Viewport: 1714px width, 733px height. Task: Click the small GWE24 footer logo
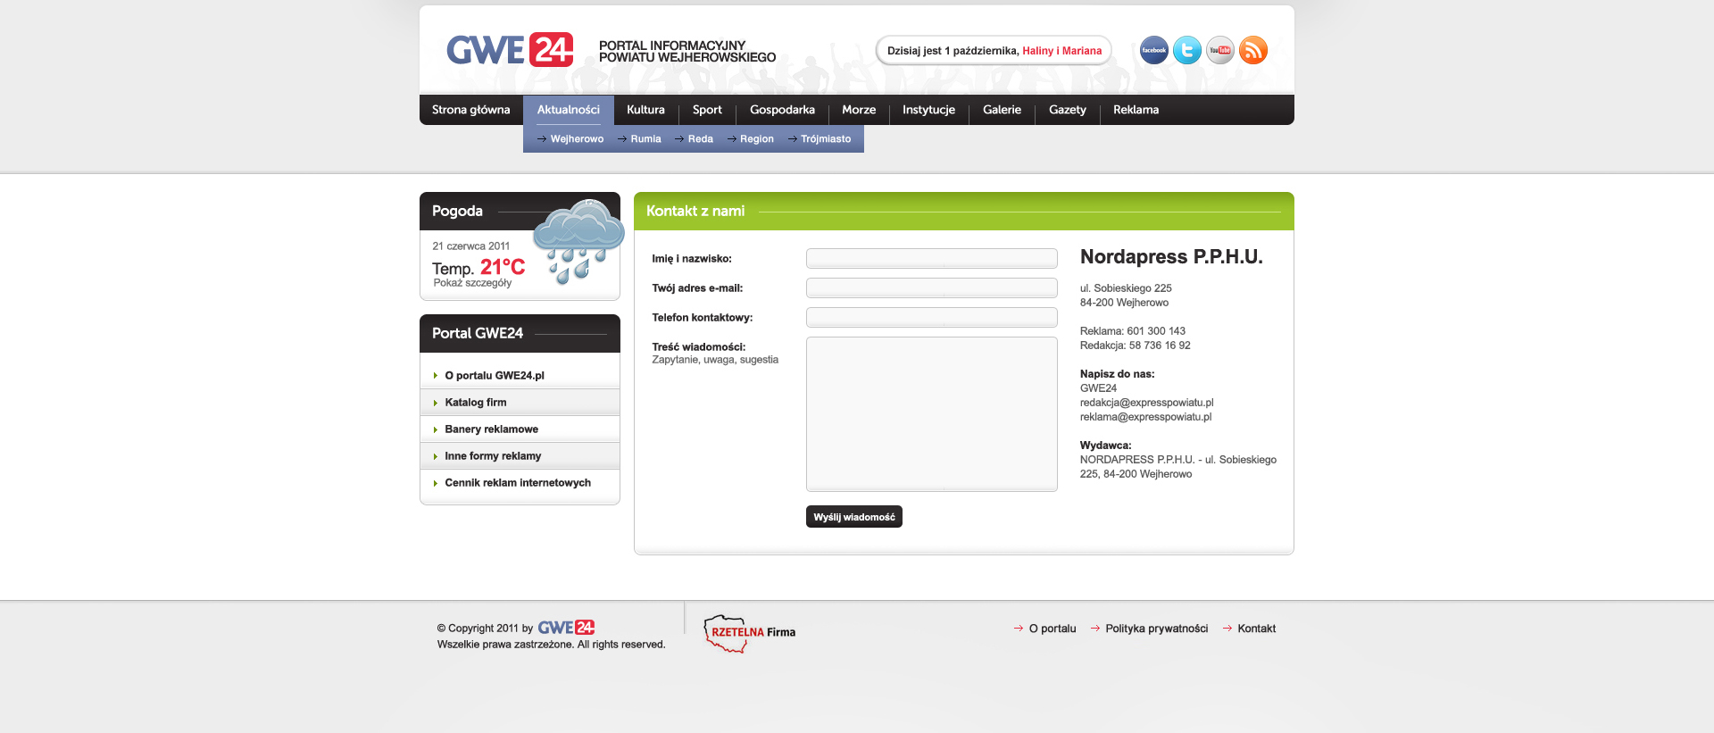[x=566, y=628]
